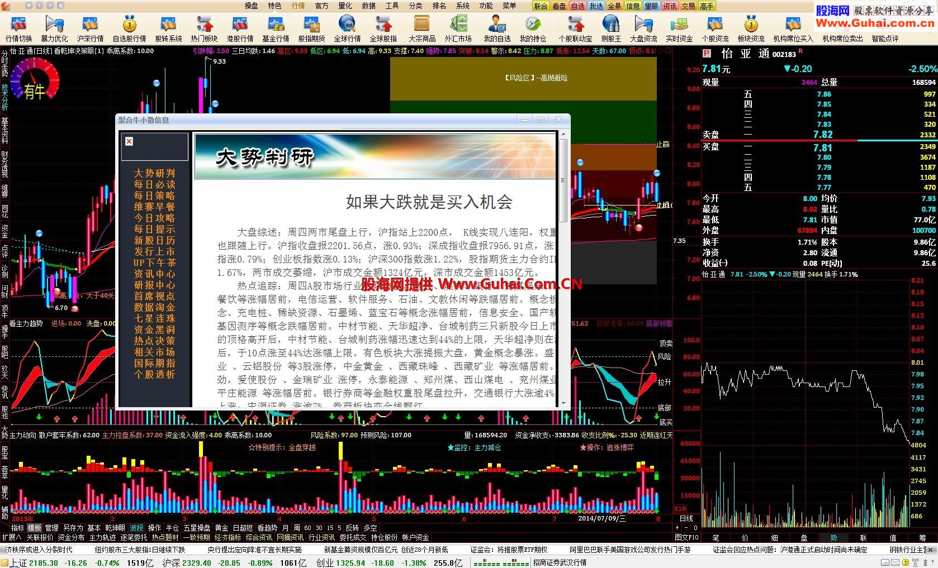This screenshot has height=568, width=938.
Task: Switch chart period to 月
Action: [x=286, y=528]
